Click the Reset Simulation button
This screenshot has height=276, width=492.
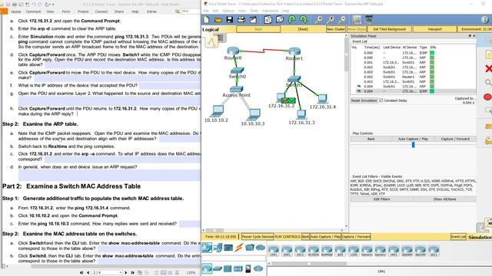(x=364, y=100)
